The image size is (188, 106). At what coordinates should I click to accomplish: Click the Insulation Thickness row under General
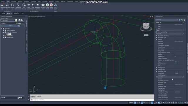pyautogui.click(x=170, y=36)
